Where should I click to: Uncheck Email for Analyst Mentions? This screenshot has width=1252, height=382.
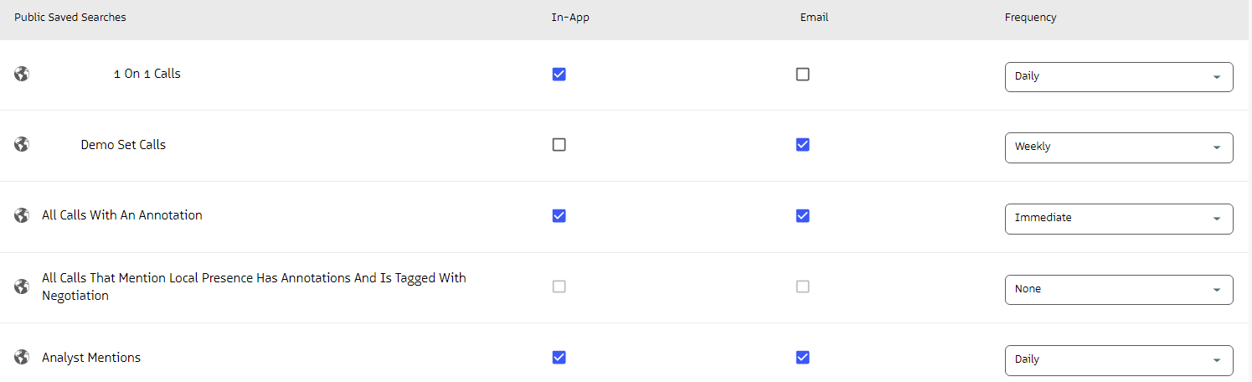point(802,358)
